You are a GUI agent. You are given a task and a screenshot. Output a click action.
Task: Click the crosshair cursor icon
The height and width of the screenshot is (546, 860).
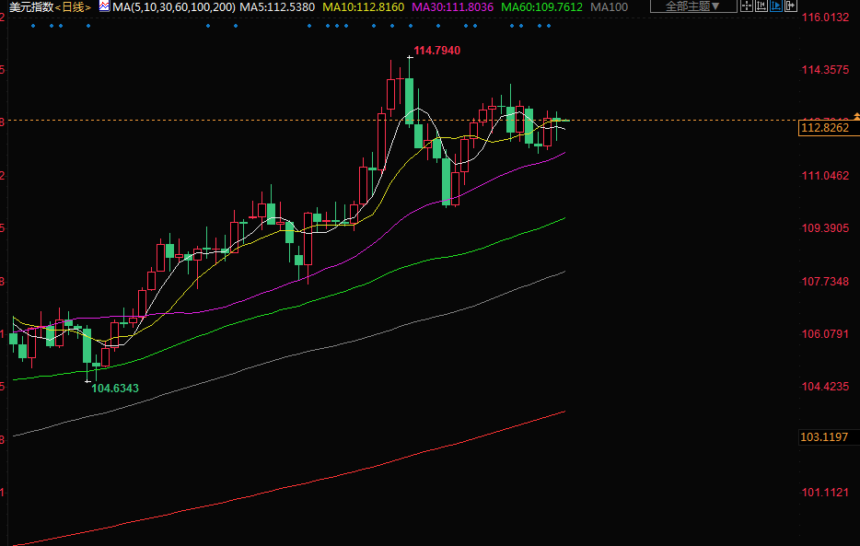(747, 6)
